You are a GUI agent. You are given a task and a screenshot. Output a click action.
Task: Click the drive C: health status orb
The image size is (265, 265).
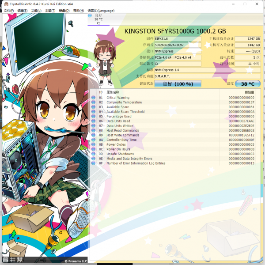pyautogui.click(x=90, y=15)
